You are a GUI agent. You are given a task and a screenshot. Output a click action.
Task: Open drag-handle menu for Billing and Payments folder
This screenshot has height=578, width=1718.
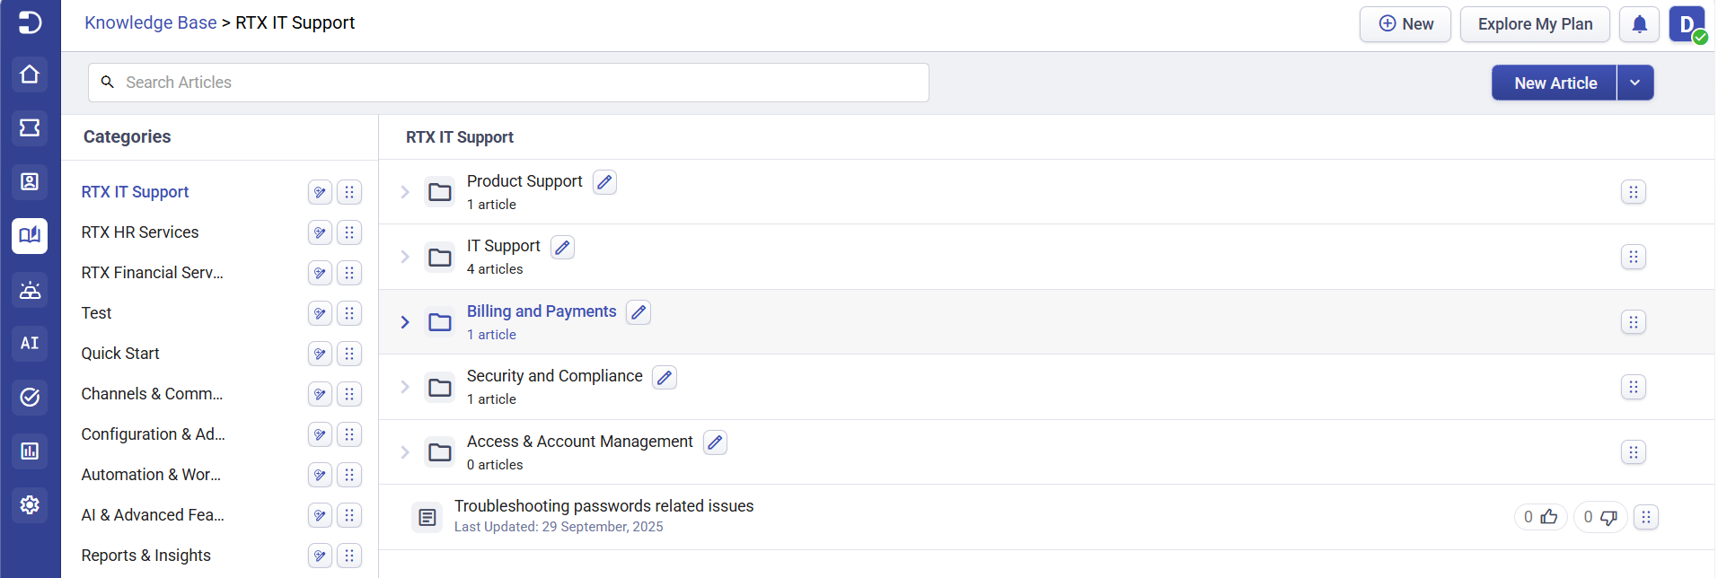(1634, 322)
